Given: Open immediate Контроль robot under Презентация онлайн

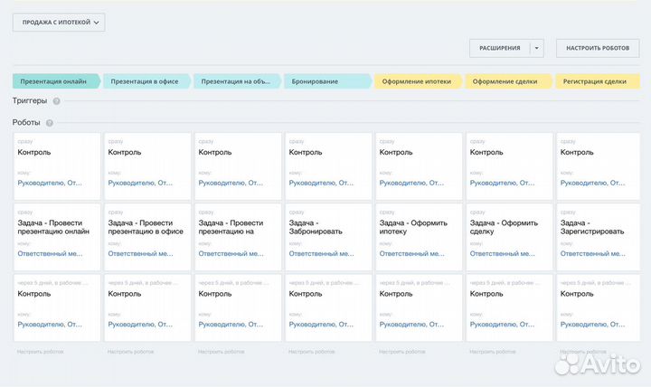Looking at the screenshot, I should click(x=57, y=166).
